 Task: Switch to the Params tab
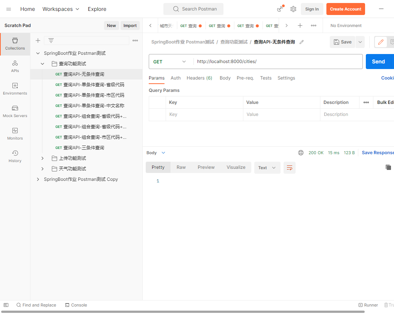(x=157, y=78)
